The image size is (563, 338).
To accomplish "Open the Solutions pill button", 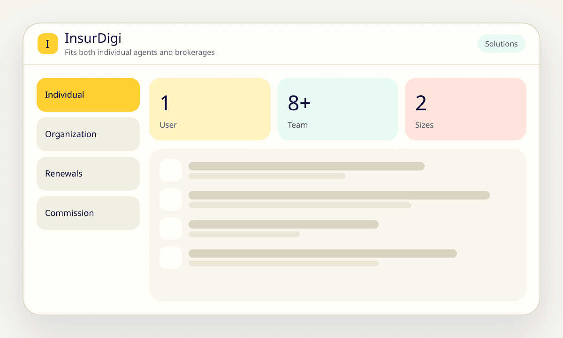I will pyautogui.click(x=501, y=44).
